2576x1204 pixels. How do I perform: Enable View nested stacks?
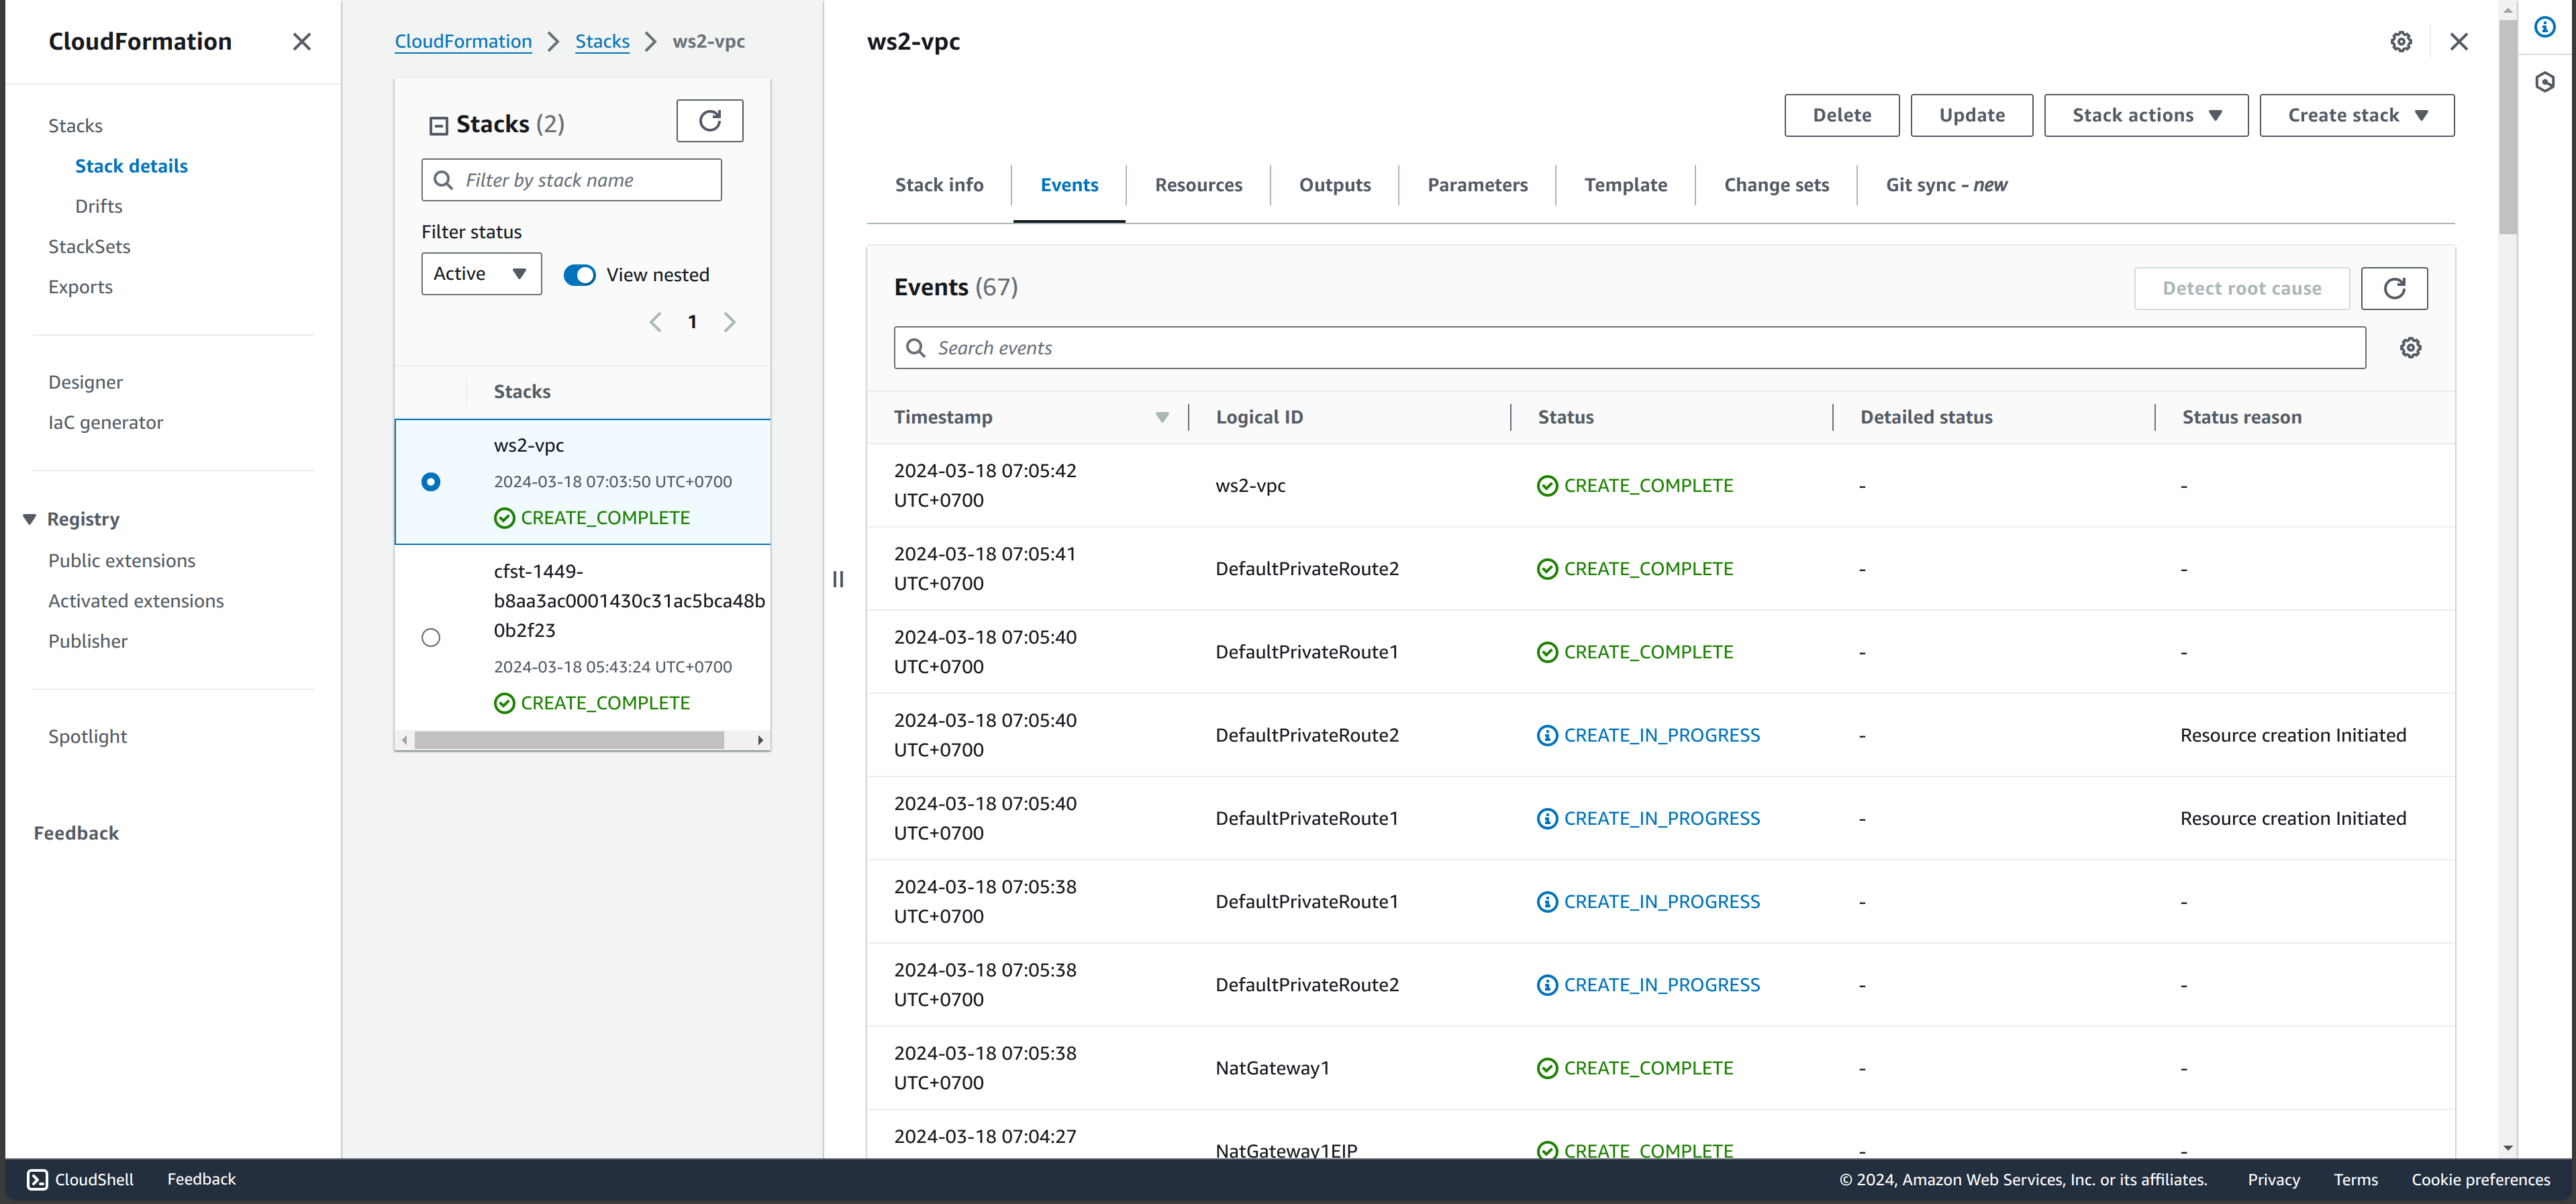(x=579, y=274)
